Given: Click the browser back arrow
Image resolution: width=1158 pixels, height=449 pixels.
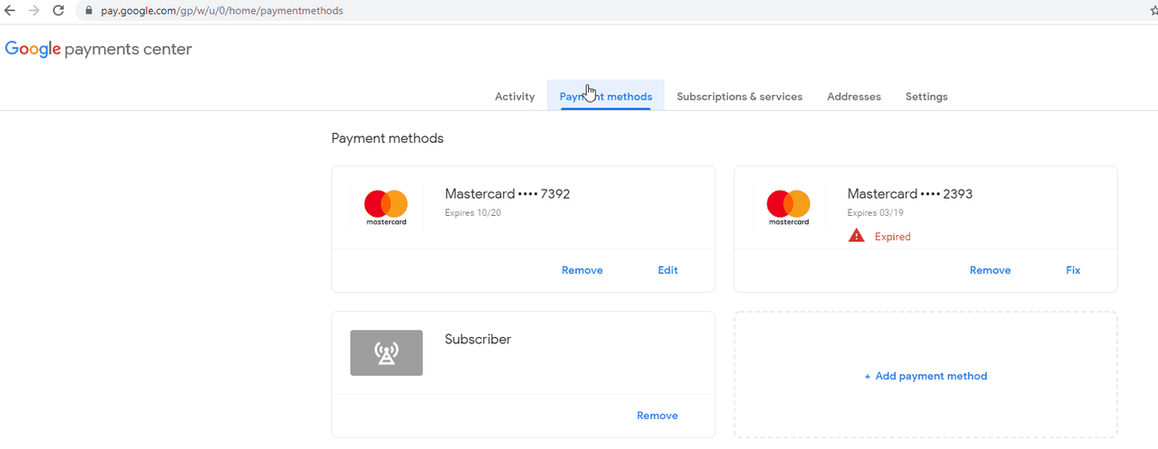Looking at the screenshot, I should pyautogui.click(x=11, y=11).
